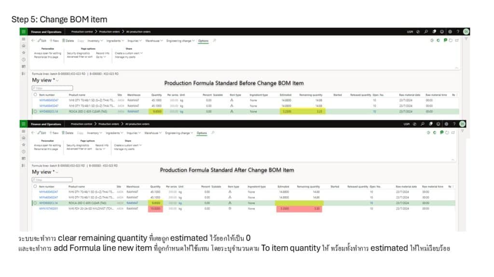Click Delete button in Before Change action pane
This screenshot has width=494, height=277.
[68, 41]
